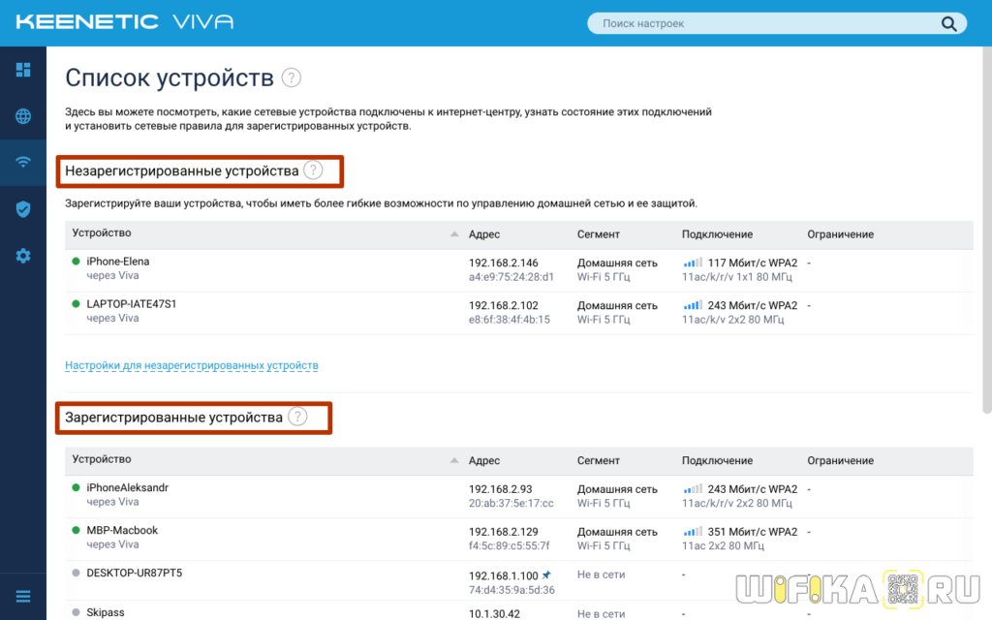The width and height of the screenshot is (992, 620).
Task: Click help icon beside Зарегистрированные устройства
Action: pyautogui.click(x=297, y=417)
